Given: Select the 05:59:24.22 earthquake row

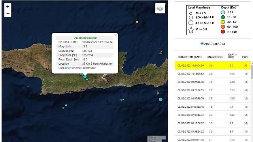Looking at the screenshot, I should 213,131.
